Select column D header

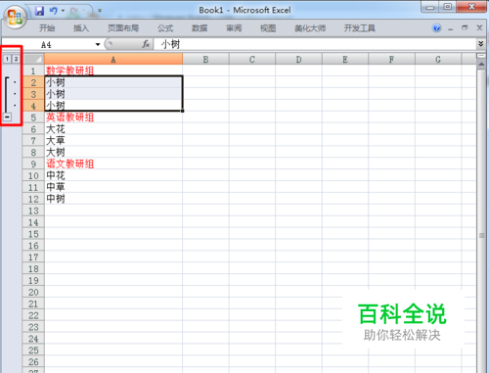298,60
